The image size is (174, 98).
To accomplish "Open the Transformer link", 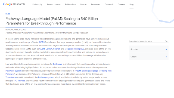I will pyautogui.click(x=11, y=77).
